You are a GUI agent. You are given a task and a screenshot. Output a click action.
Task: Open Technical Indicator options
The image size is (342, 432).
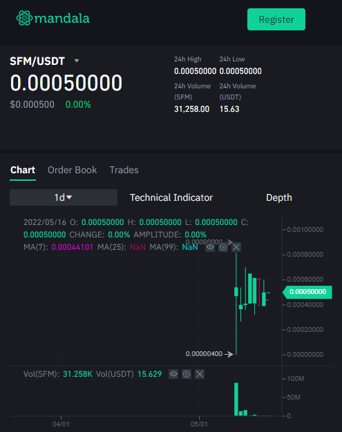(x=171, y=197)
